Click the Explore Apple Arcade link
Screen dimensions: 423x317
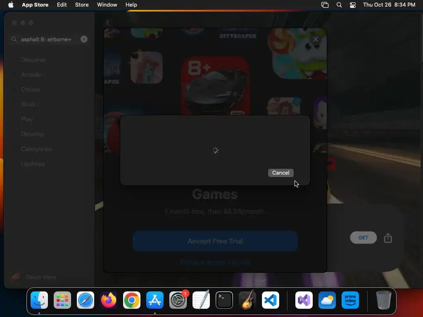click(215, 262)
